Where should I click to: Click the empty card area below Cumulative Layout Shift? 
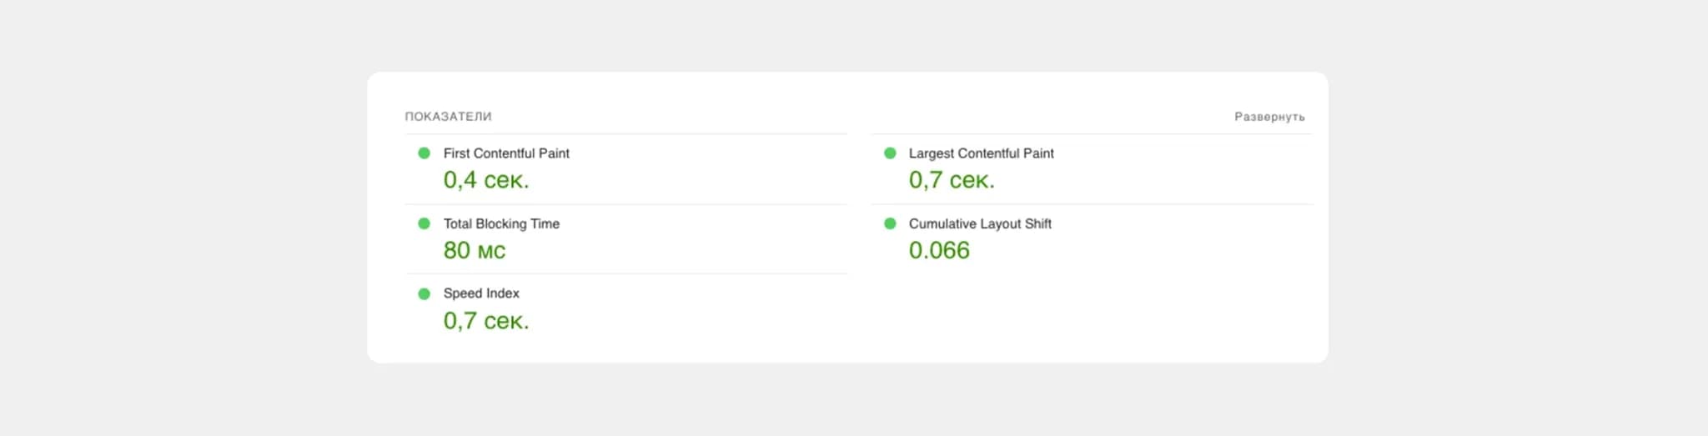[x=1084, y=317]
